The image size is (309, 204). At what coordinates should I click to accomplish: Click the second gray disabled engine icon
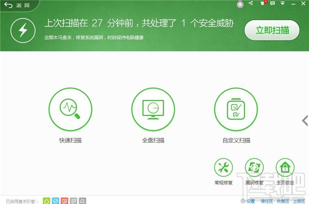tap(82, 201)
